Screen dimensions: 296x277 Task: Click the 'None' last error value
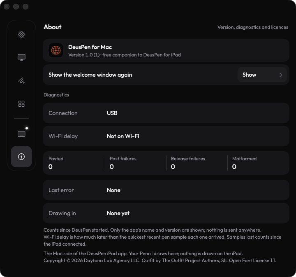(x=113, y=190)
